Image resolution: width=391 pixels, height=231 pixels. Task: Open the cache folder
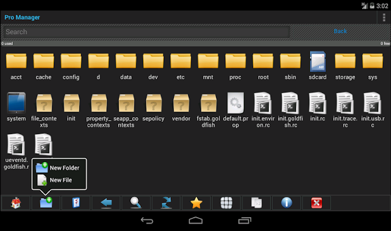pyautogui.click(x=43, y=66)
